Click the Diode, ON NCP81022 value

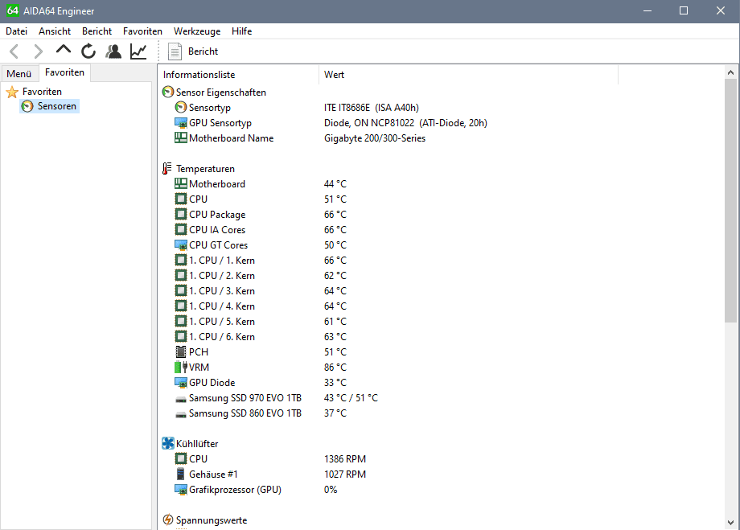[405, 123]
